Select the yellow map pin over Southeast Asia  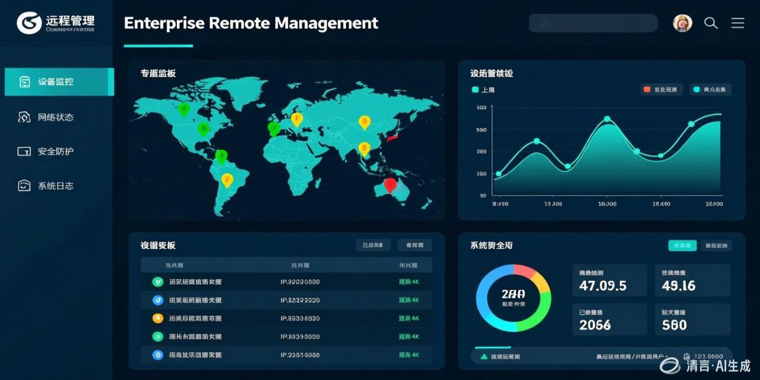coord(365,149)
